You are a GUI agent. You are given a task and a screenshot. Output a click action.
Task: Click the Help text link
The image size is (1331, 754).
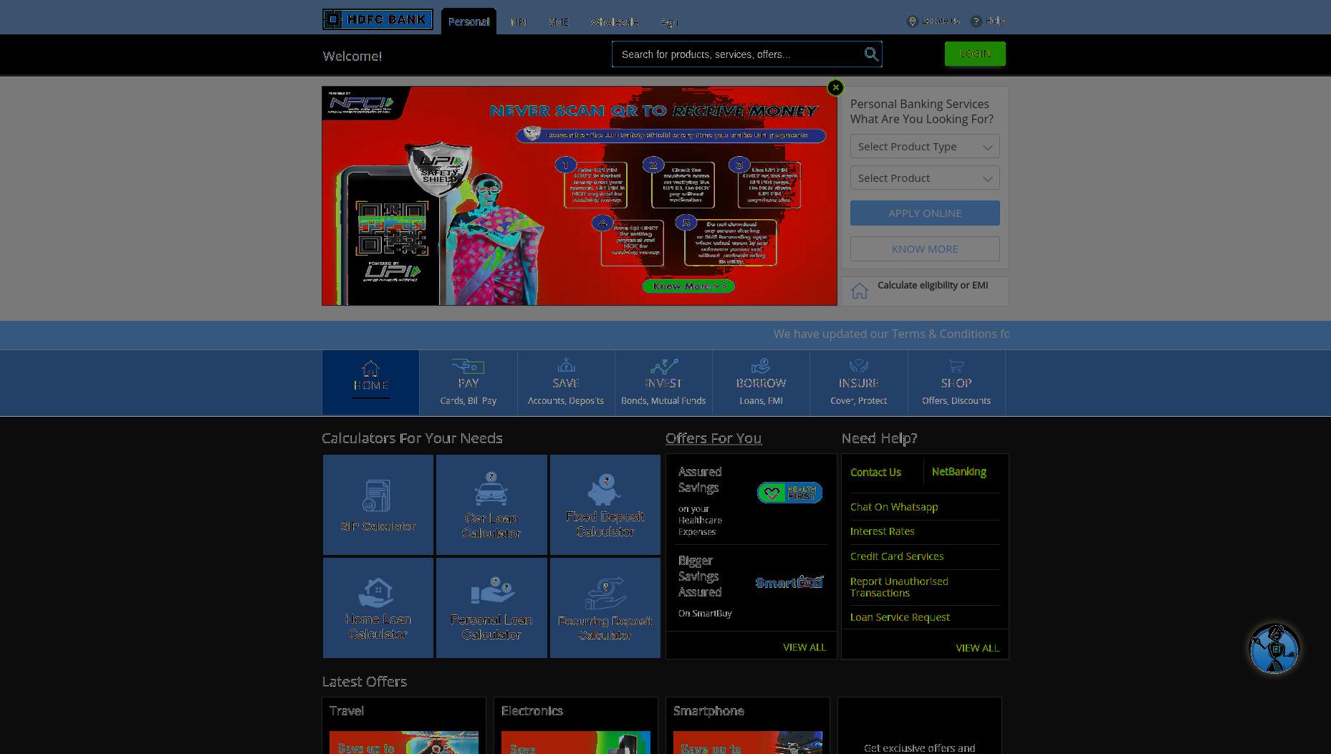[x=995, y=21]
